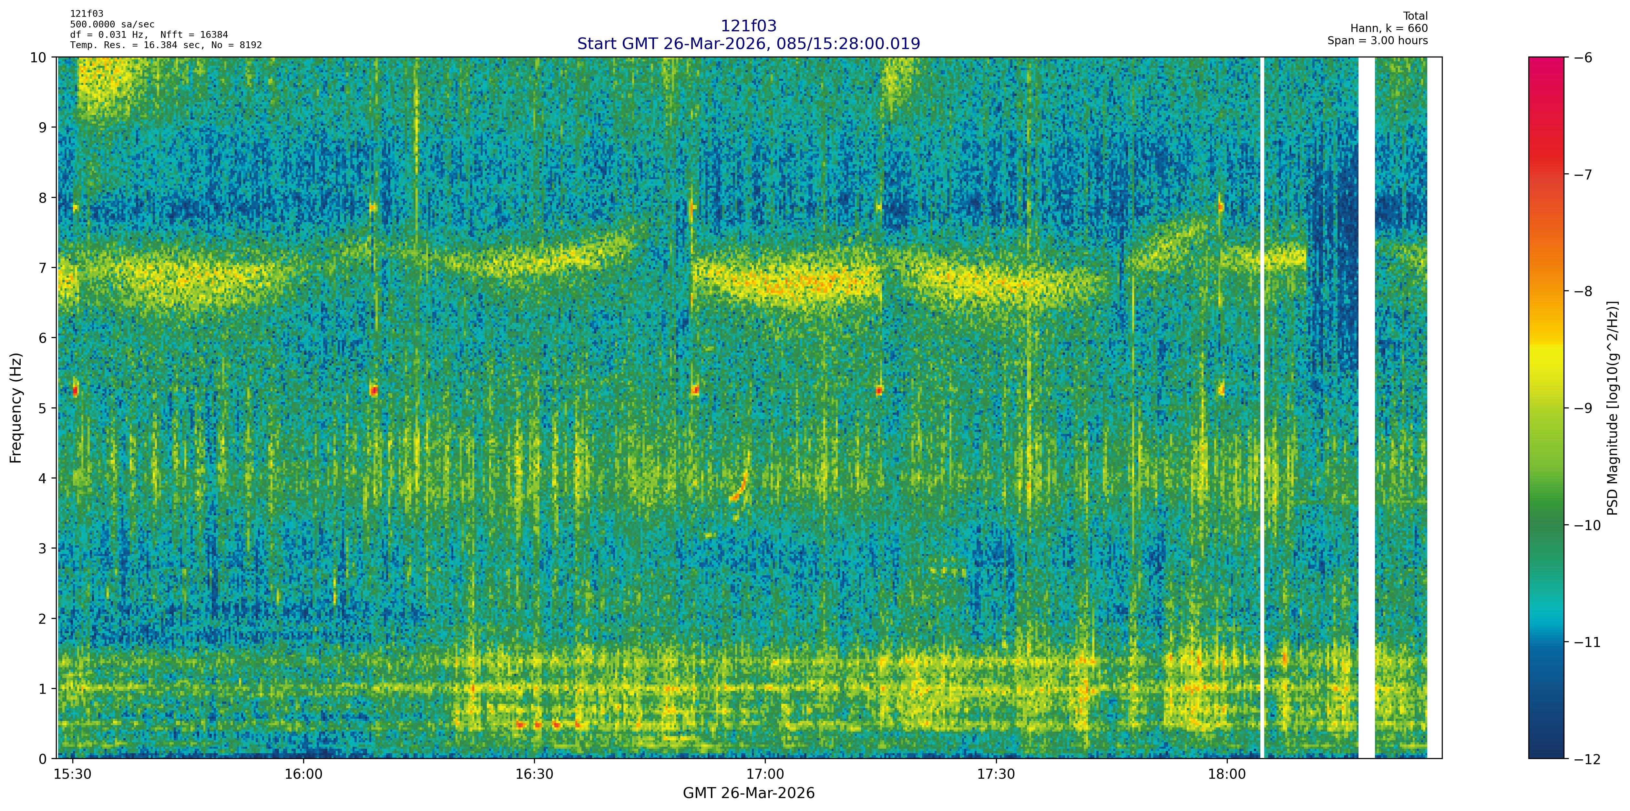
Task: Click the 'GMT 26-Mar-2026' x-axis label
Action: tap(749, 793)
